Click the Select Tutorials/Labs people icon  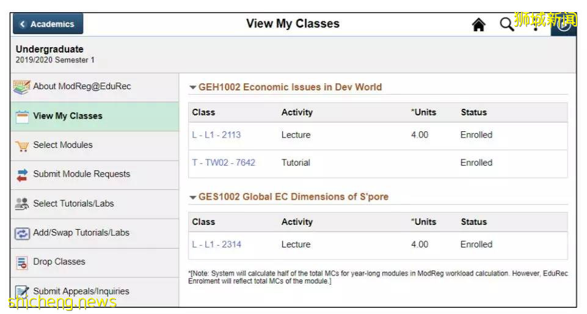(22, 204)
